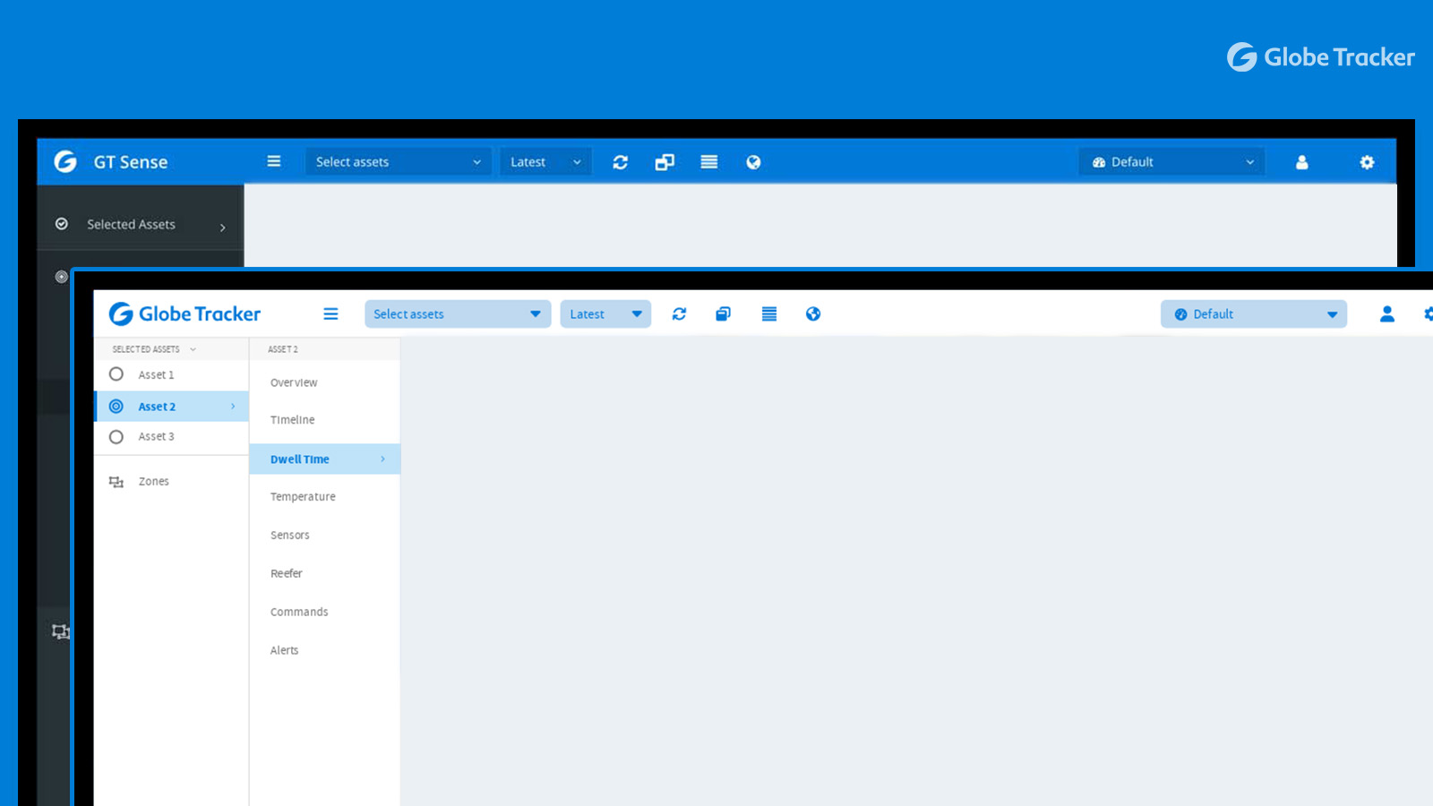Click user account icon in Globe Tracker window
This screenshot has width=1433, height=806.
pos(1387,313)
